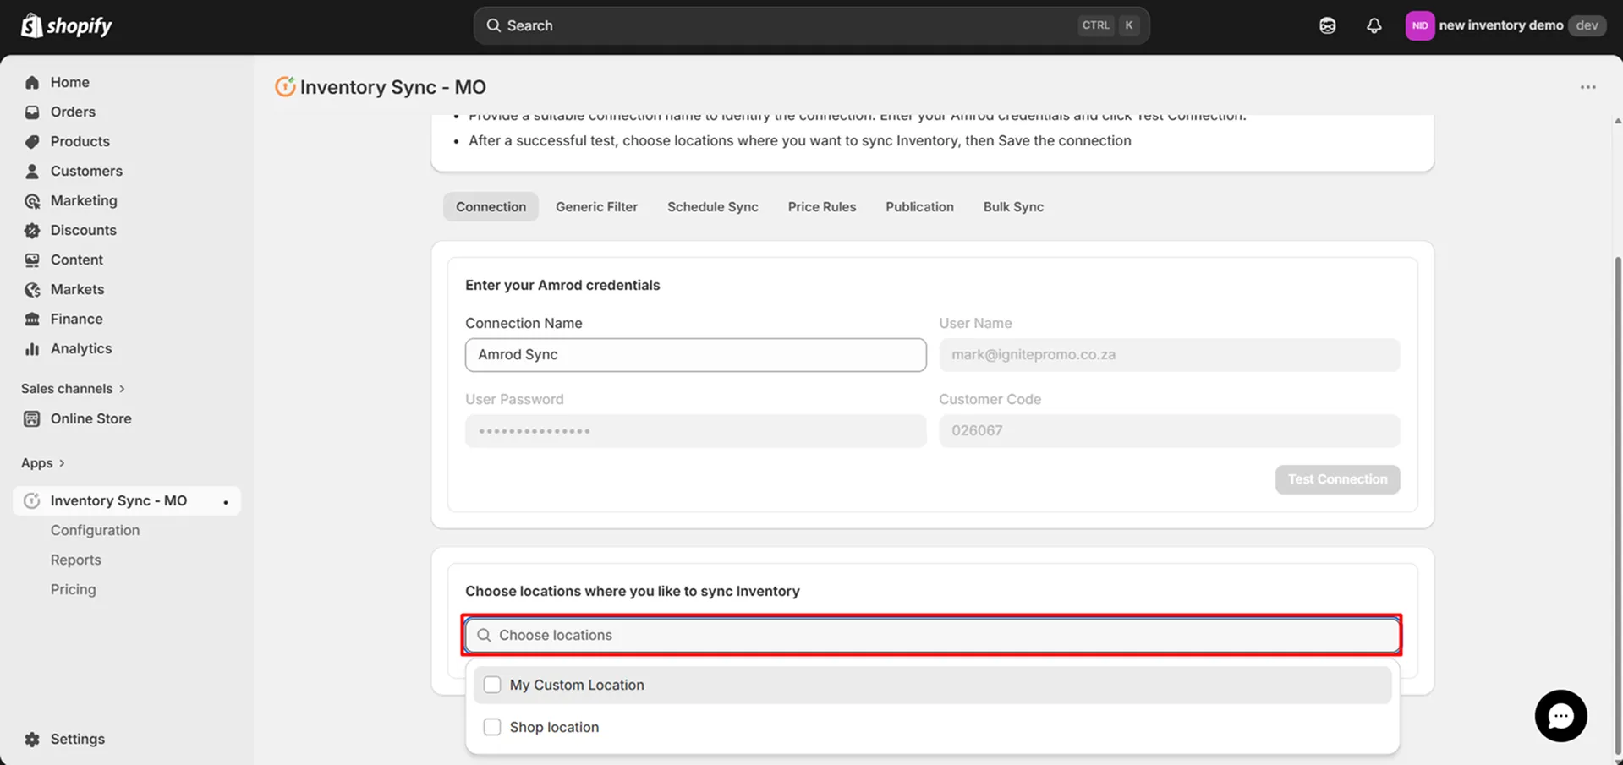Check the My Custom Location checkbox
The image size is (1623, 765).
tap(491, 685)
